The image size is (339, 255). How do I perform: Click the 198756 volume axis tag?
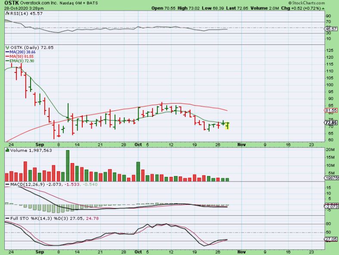pos(332,178)
